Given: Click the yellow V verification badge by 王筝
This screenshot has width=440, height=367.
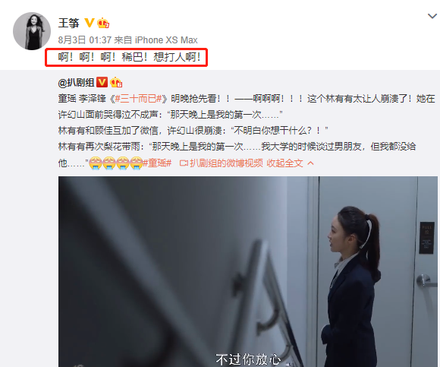Looking at the screenshot, I should (x=90, y=23).
